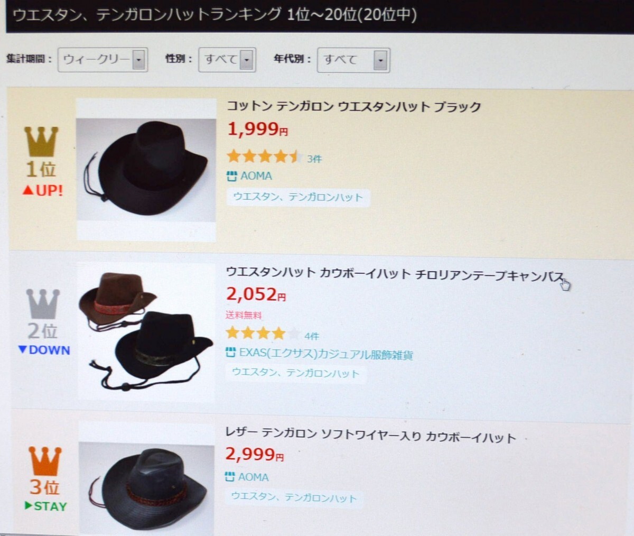Click the black cotton hat thumbnail at rank 1
This screenshot has width=634, height=536.
coord(146,169)
